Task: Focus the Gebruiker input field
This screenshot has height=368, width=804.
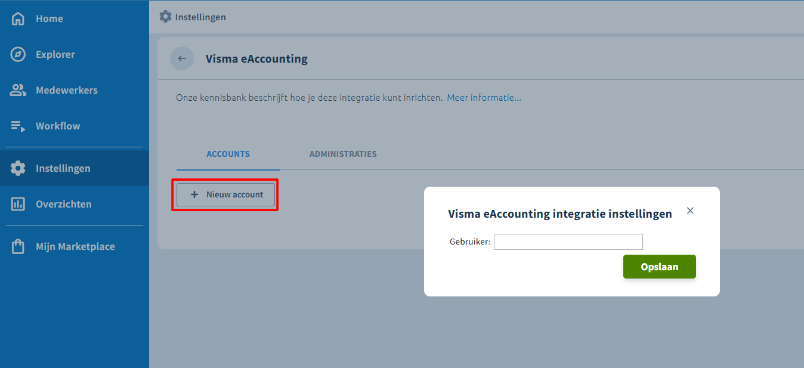Action: pyautogui.click(x=568, y=242)
